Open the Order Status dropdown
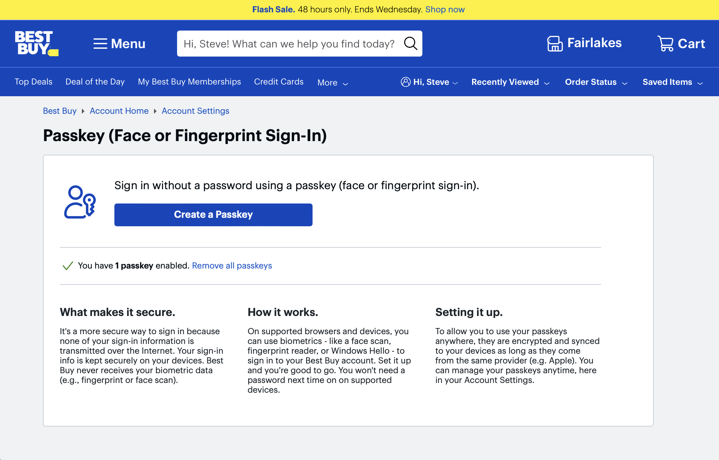The image size is (719, 460). click(596, 82)
